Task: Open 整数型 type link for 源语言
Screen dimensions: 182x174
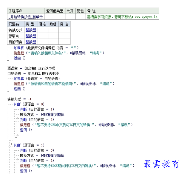Action: point(31,36)
